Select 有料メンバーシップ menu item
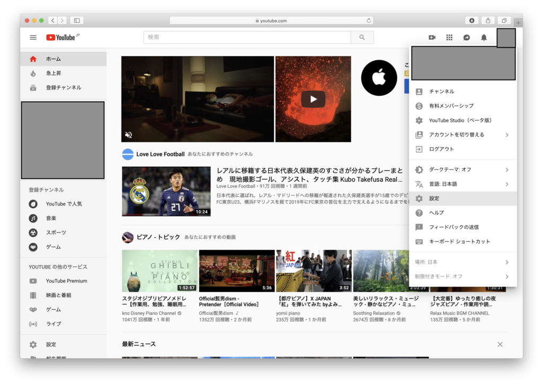543x385 pixels. click(x=462, y=106)
